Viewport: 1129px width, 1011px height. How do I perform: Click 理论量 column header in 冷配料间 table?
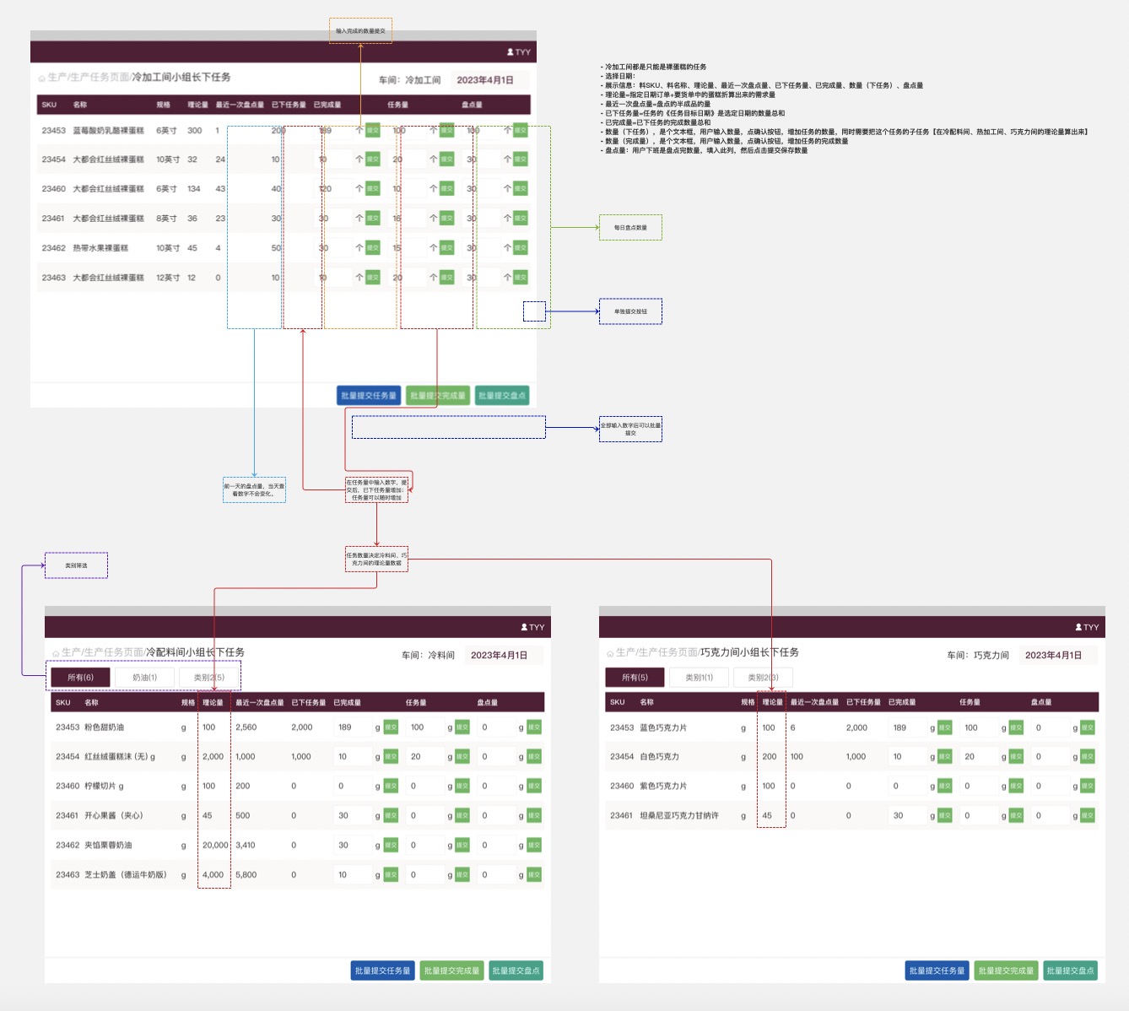pos(213,702)
